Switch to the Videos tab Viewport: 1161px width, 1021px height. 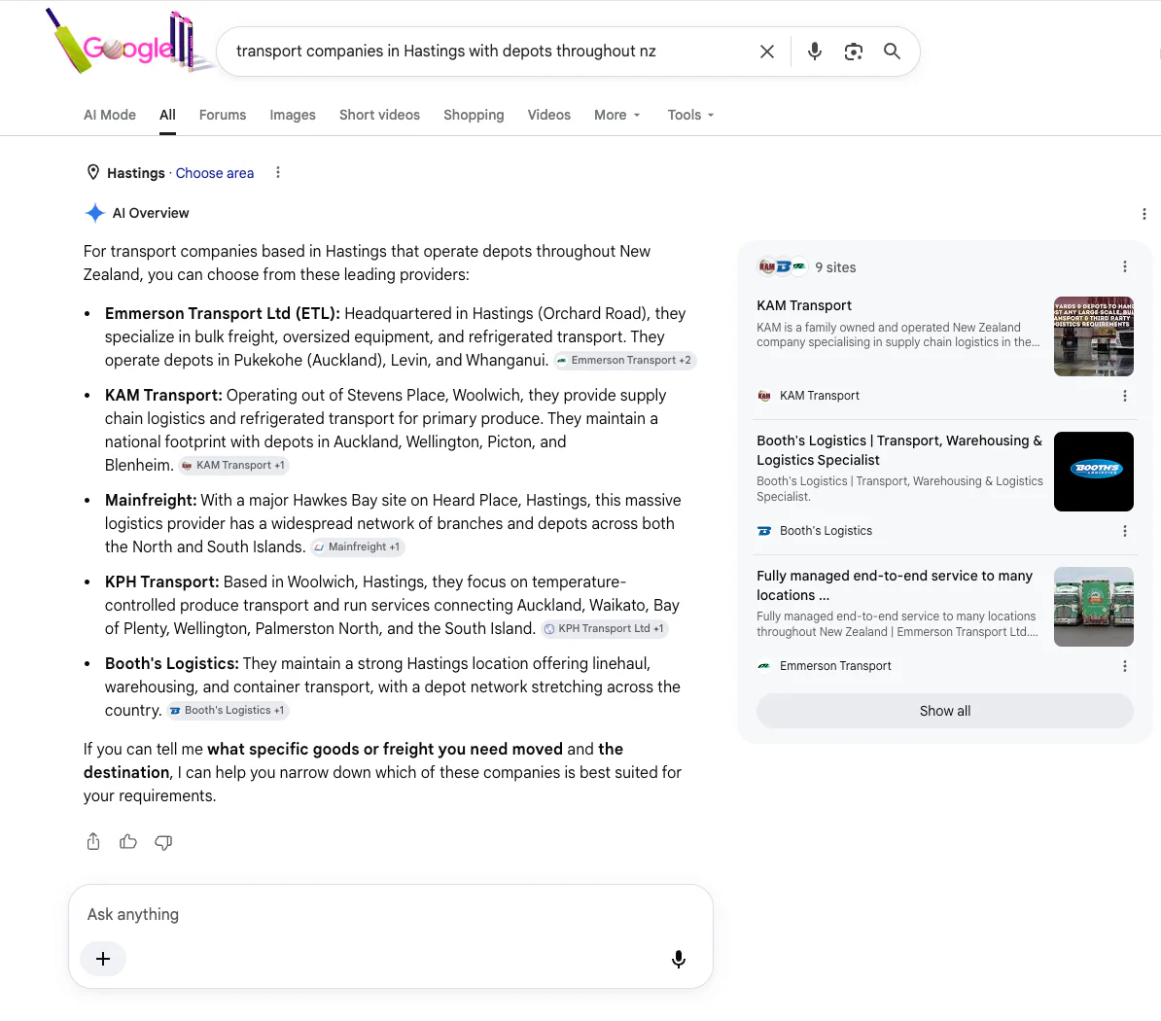[548, 115]
